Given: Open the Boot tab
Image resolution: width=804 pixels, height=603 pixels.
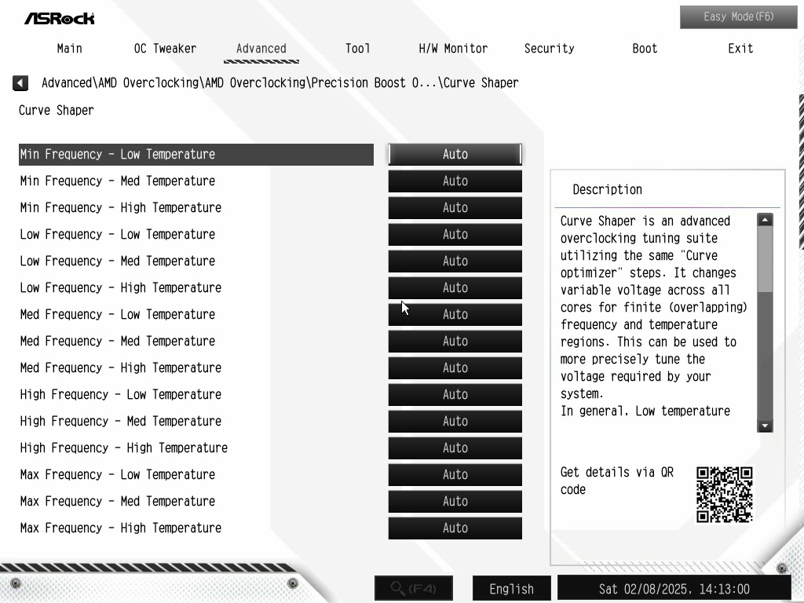Looking at the screenshot, I should (645, 49).
